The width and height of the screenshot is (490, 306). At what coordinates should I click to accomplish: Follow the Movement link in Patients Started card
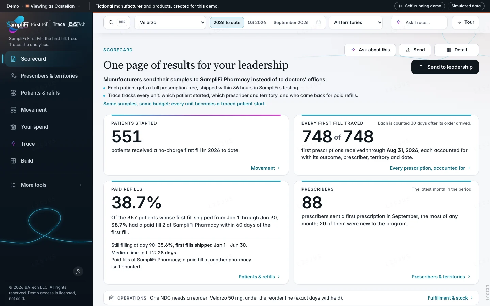click(x=265, y=168)
